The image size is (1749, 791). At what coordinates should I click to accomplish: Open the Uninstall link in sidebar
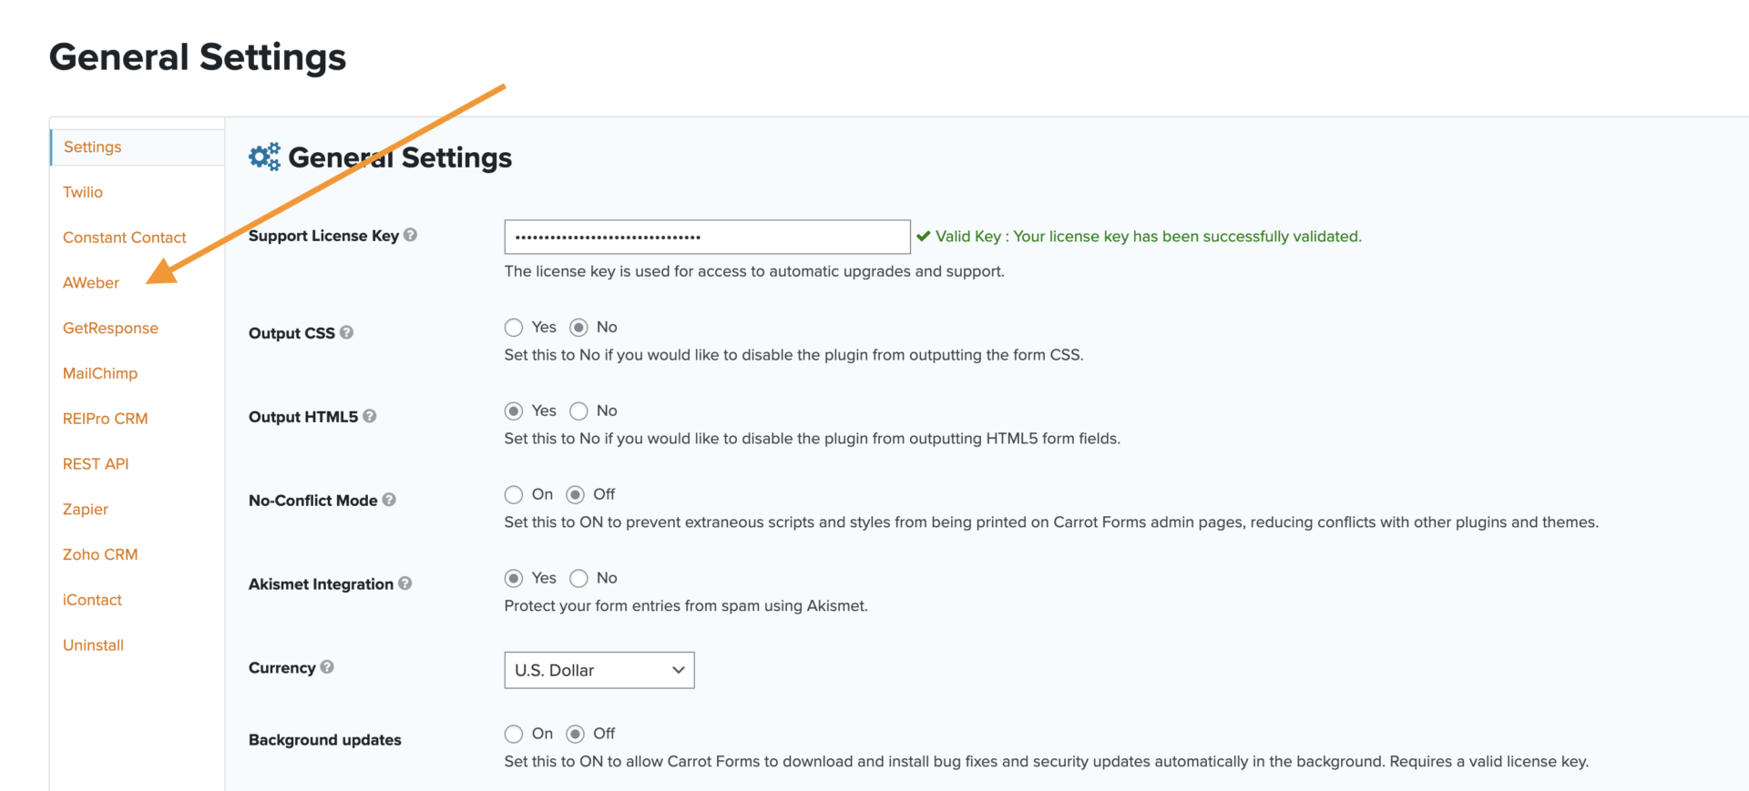tap(93, 645)
